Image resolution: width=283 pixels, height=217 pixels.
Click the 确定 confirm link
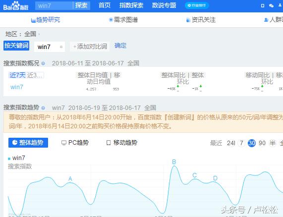tap(120, 46)
